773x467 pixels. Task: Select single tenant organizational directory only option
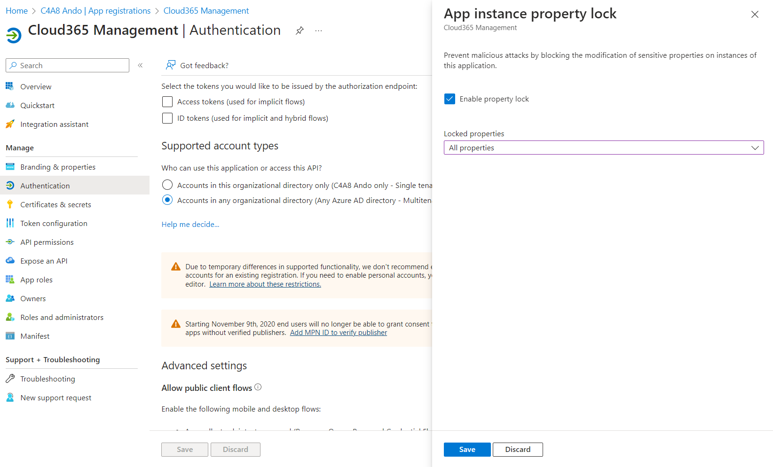[x=167, y=185]
